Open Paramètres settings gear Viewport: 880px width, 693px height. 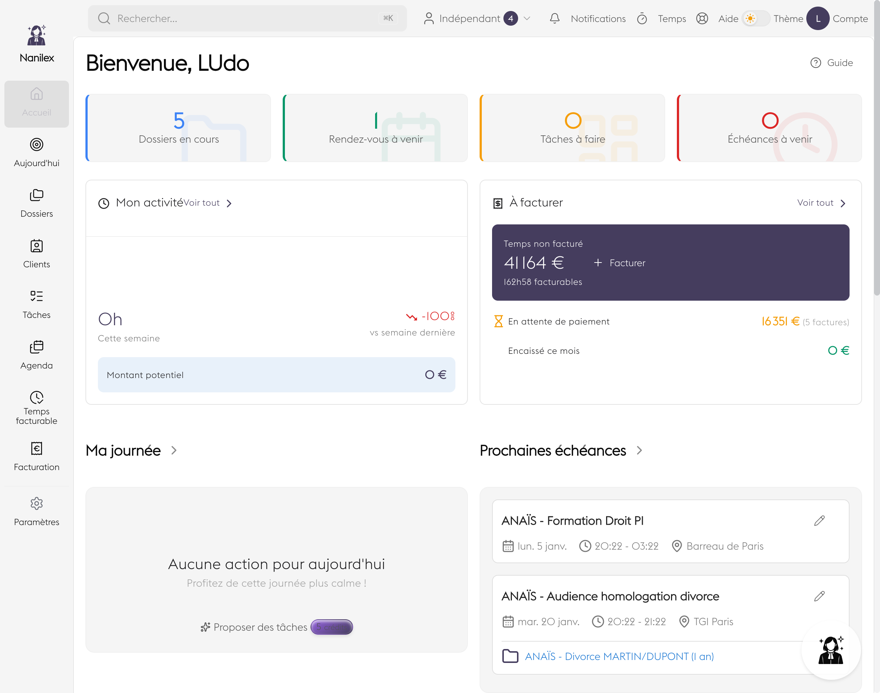click(x=37, y=511)
